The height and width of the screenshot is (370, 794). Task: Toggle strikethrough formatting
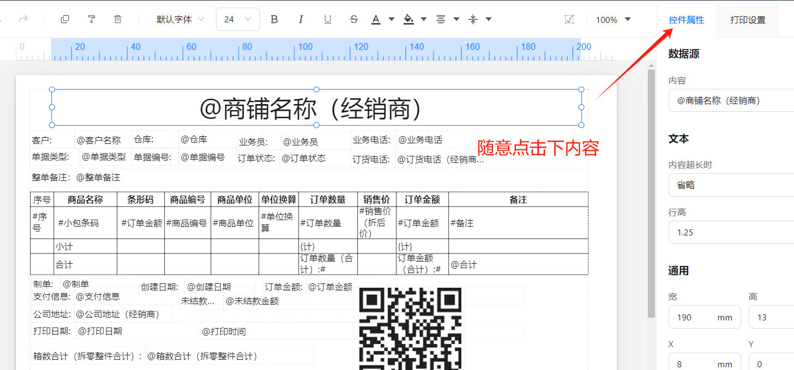tap(354, 19)
